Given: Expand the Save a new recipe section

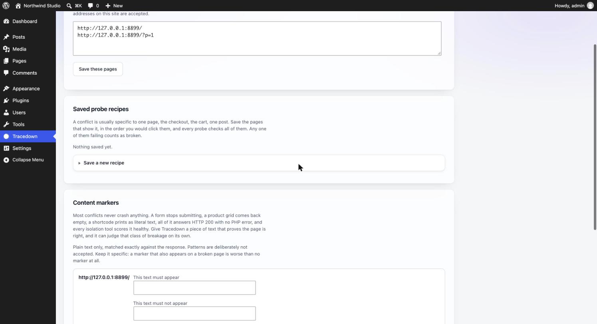Looking at the screenshot, I should click(x=259, y=163).
